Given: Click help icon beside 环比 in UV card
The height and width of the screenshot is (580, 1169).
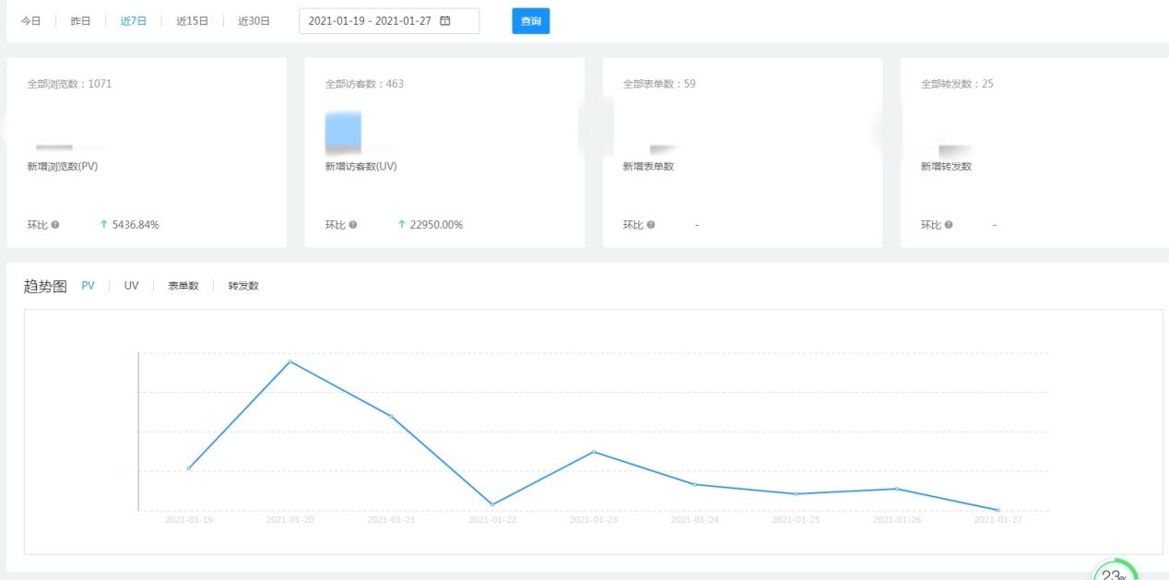Looking at the screenshot, I should 353,225.
